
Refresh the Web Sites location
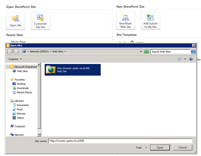(146, 52)
